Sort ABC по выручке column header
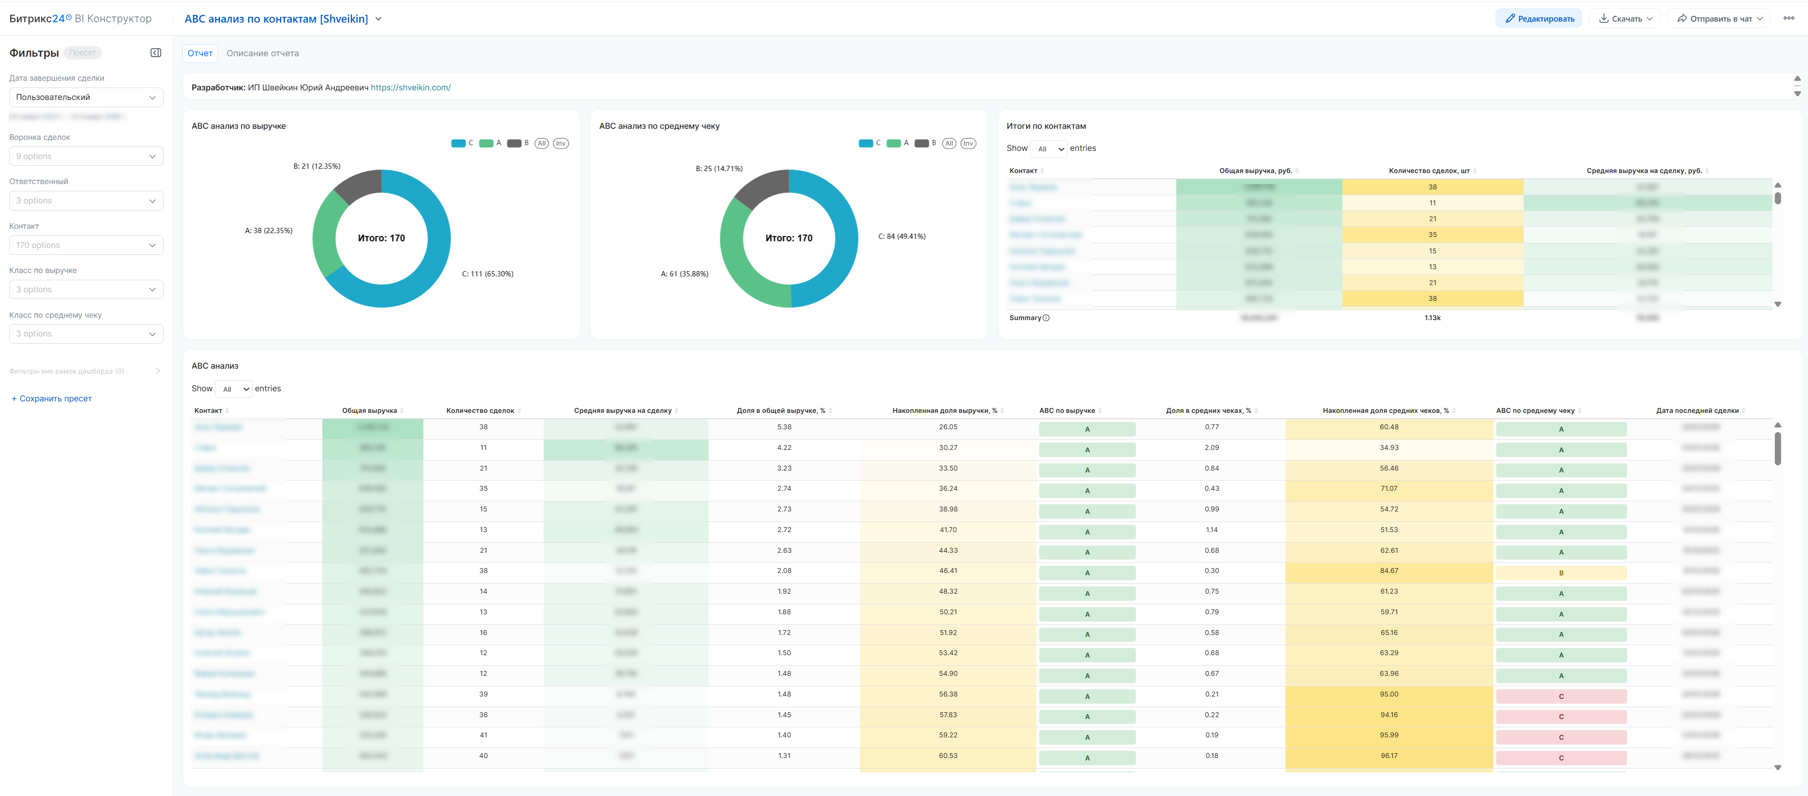1808x796 pixels. (x=1067, y=411)
